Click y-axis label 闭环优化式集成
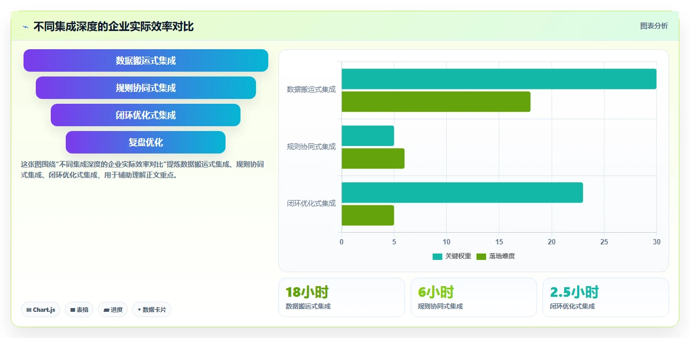 click(x=311, y=203)
